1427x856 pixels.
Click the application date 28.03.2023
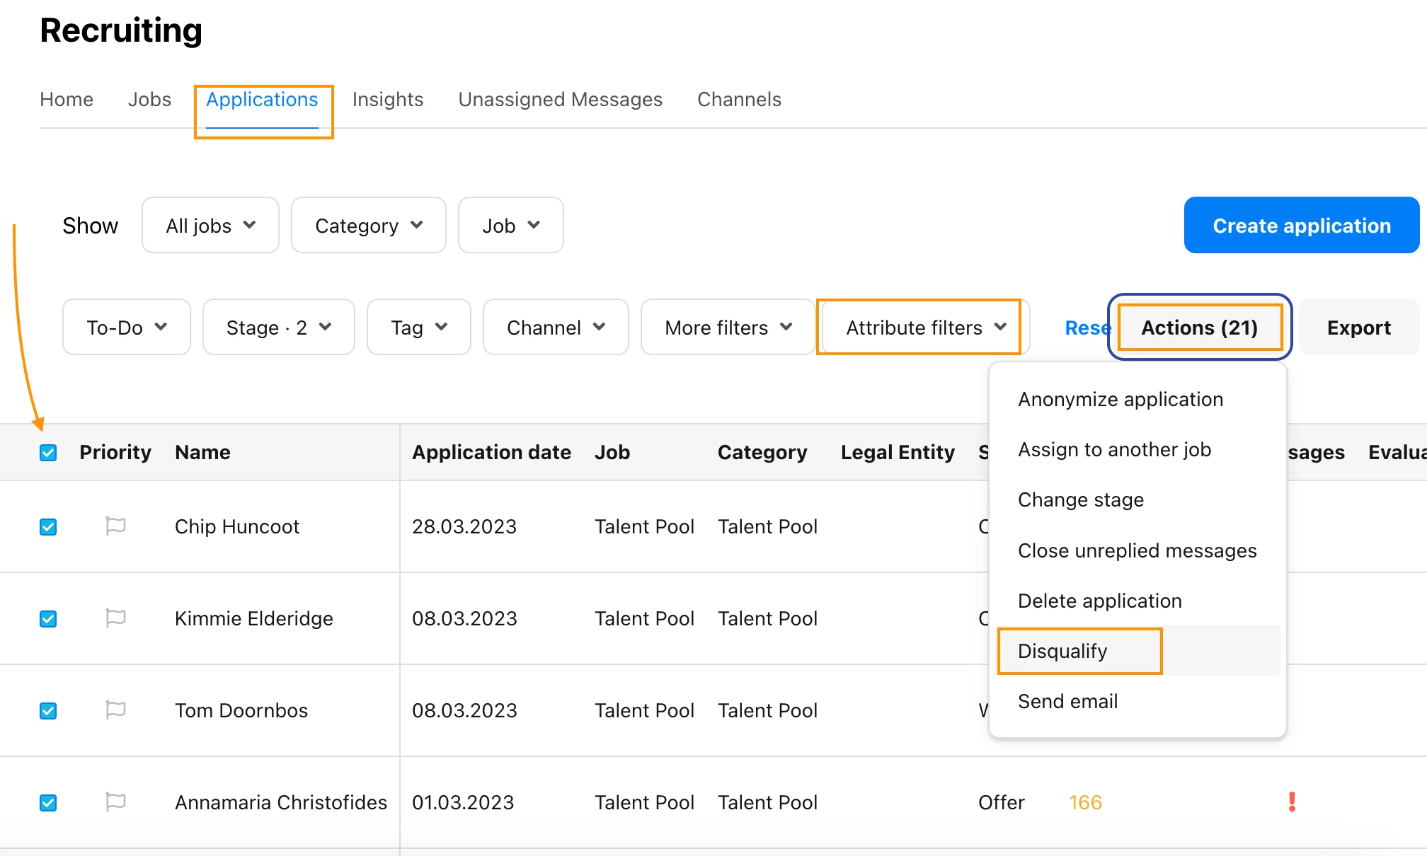pos(464,527)
